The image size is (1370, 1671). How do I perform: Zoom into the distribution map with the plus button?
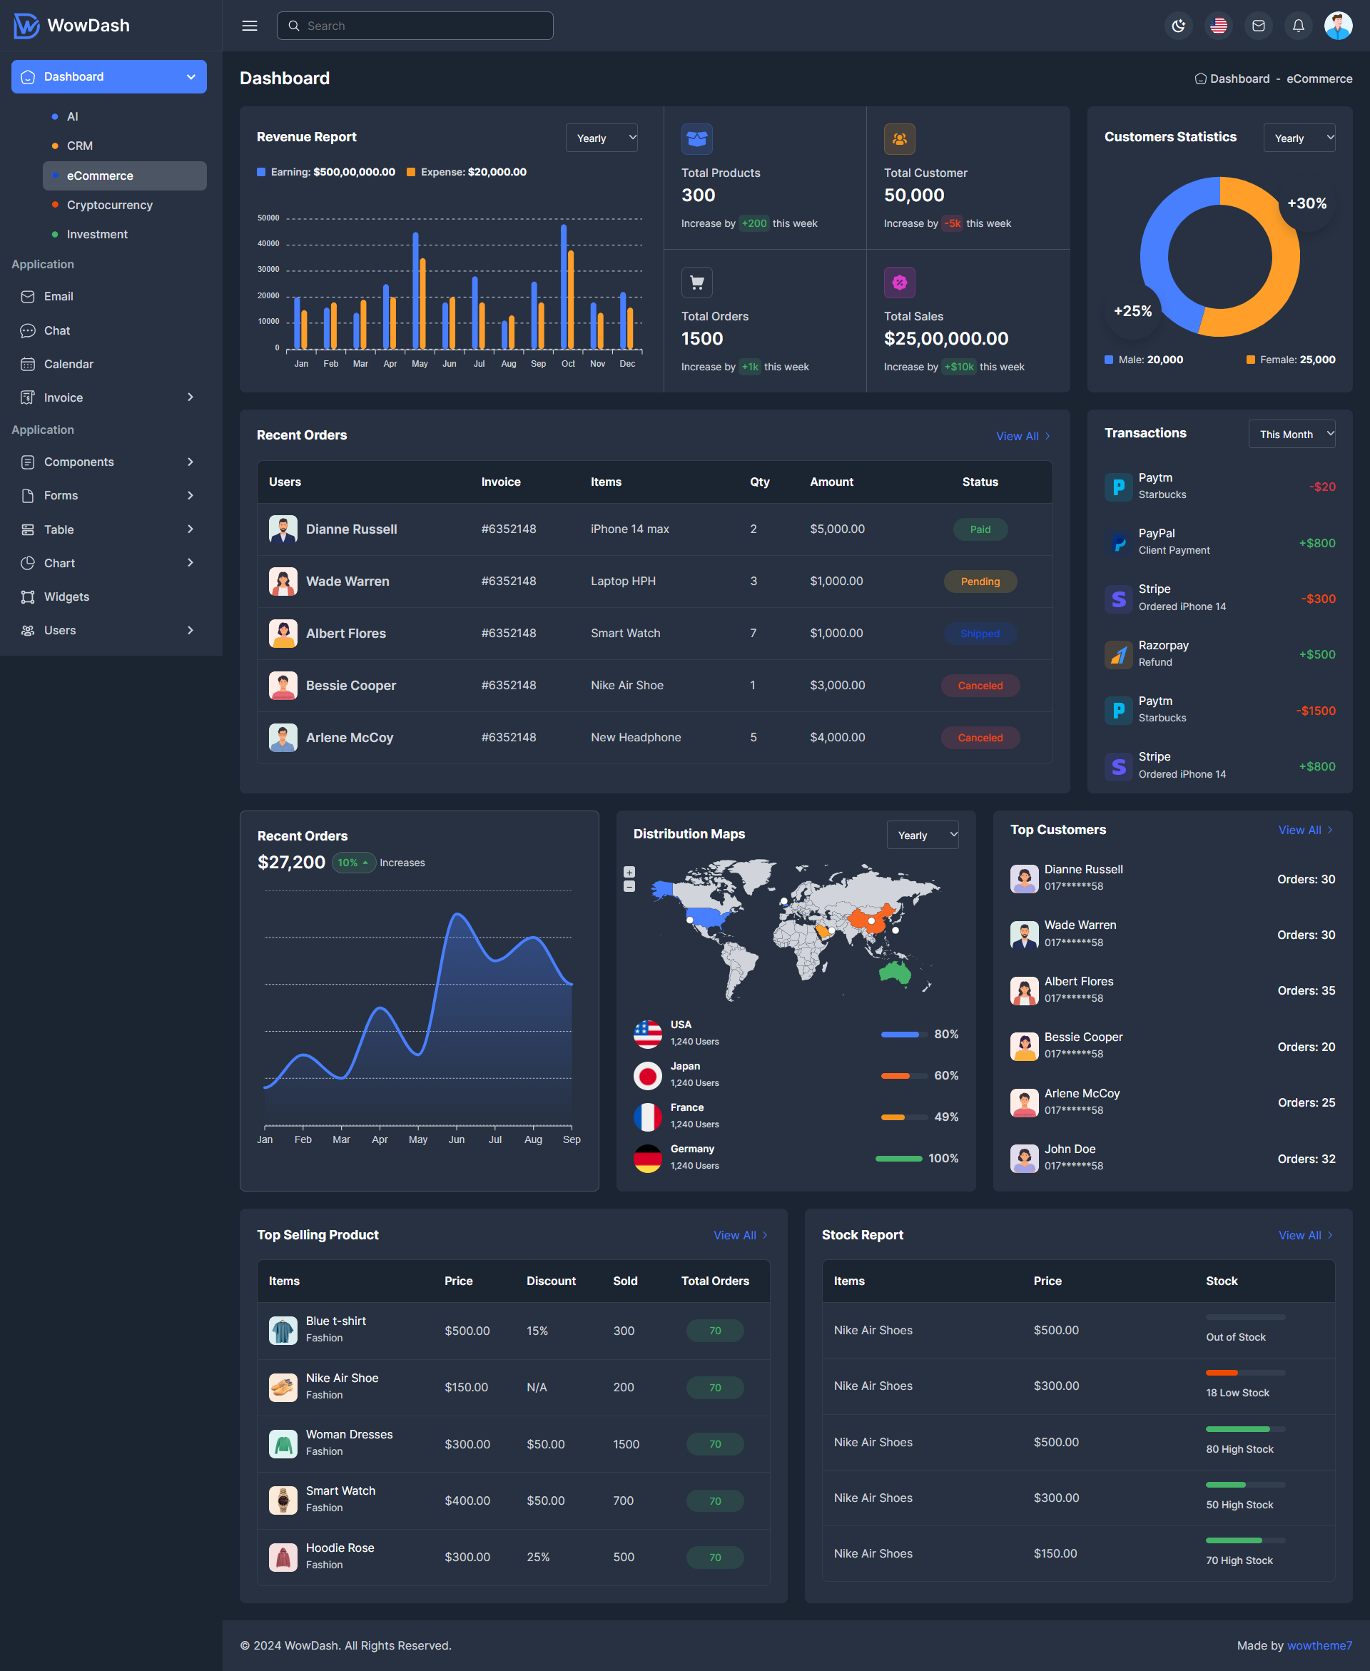[629, 871]
